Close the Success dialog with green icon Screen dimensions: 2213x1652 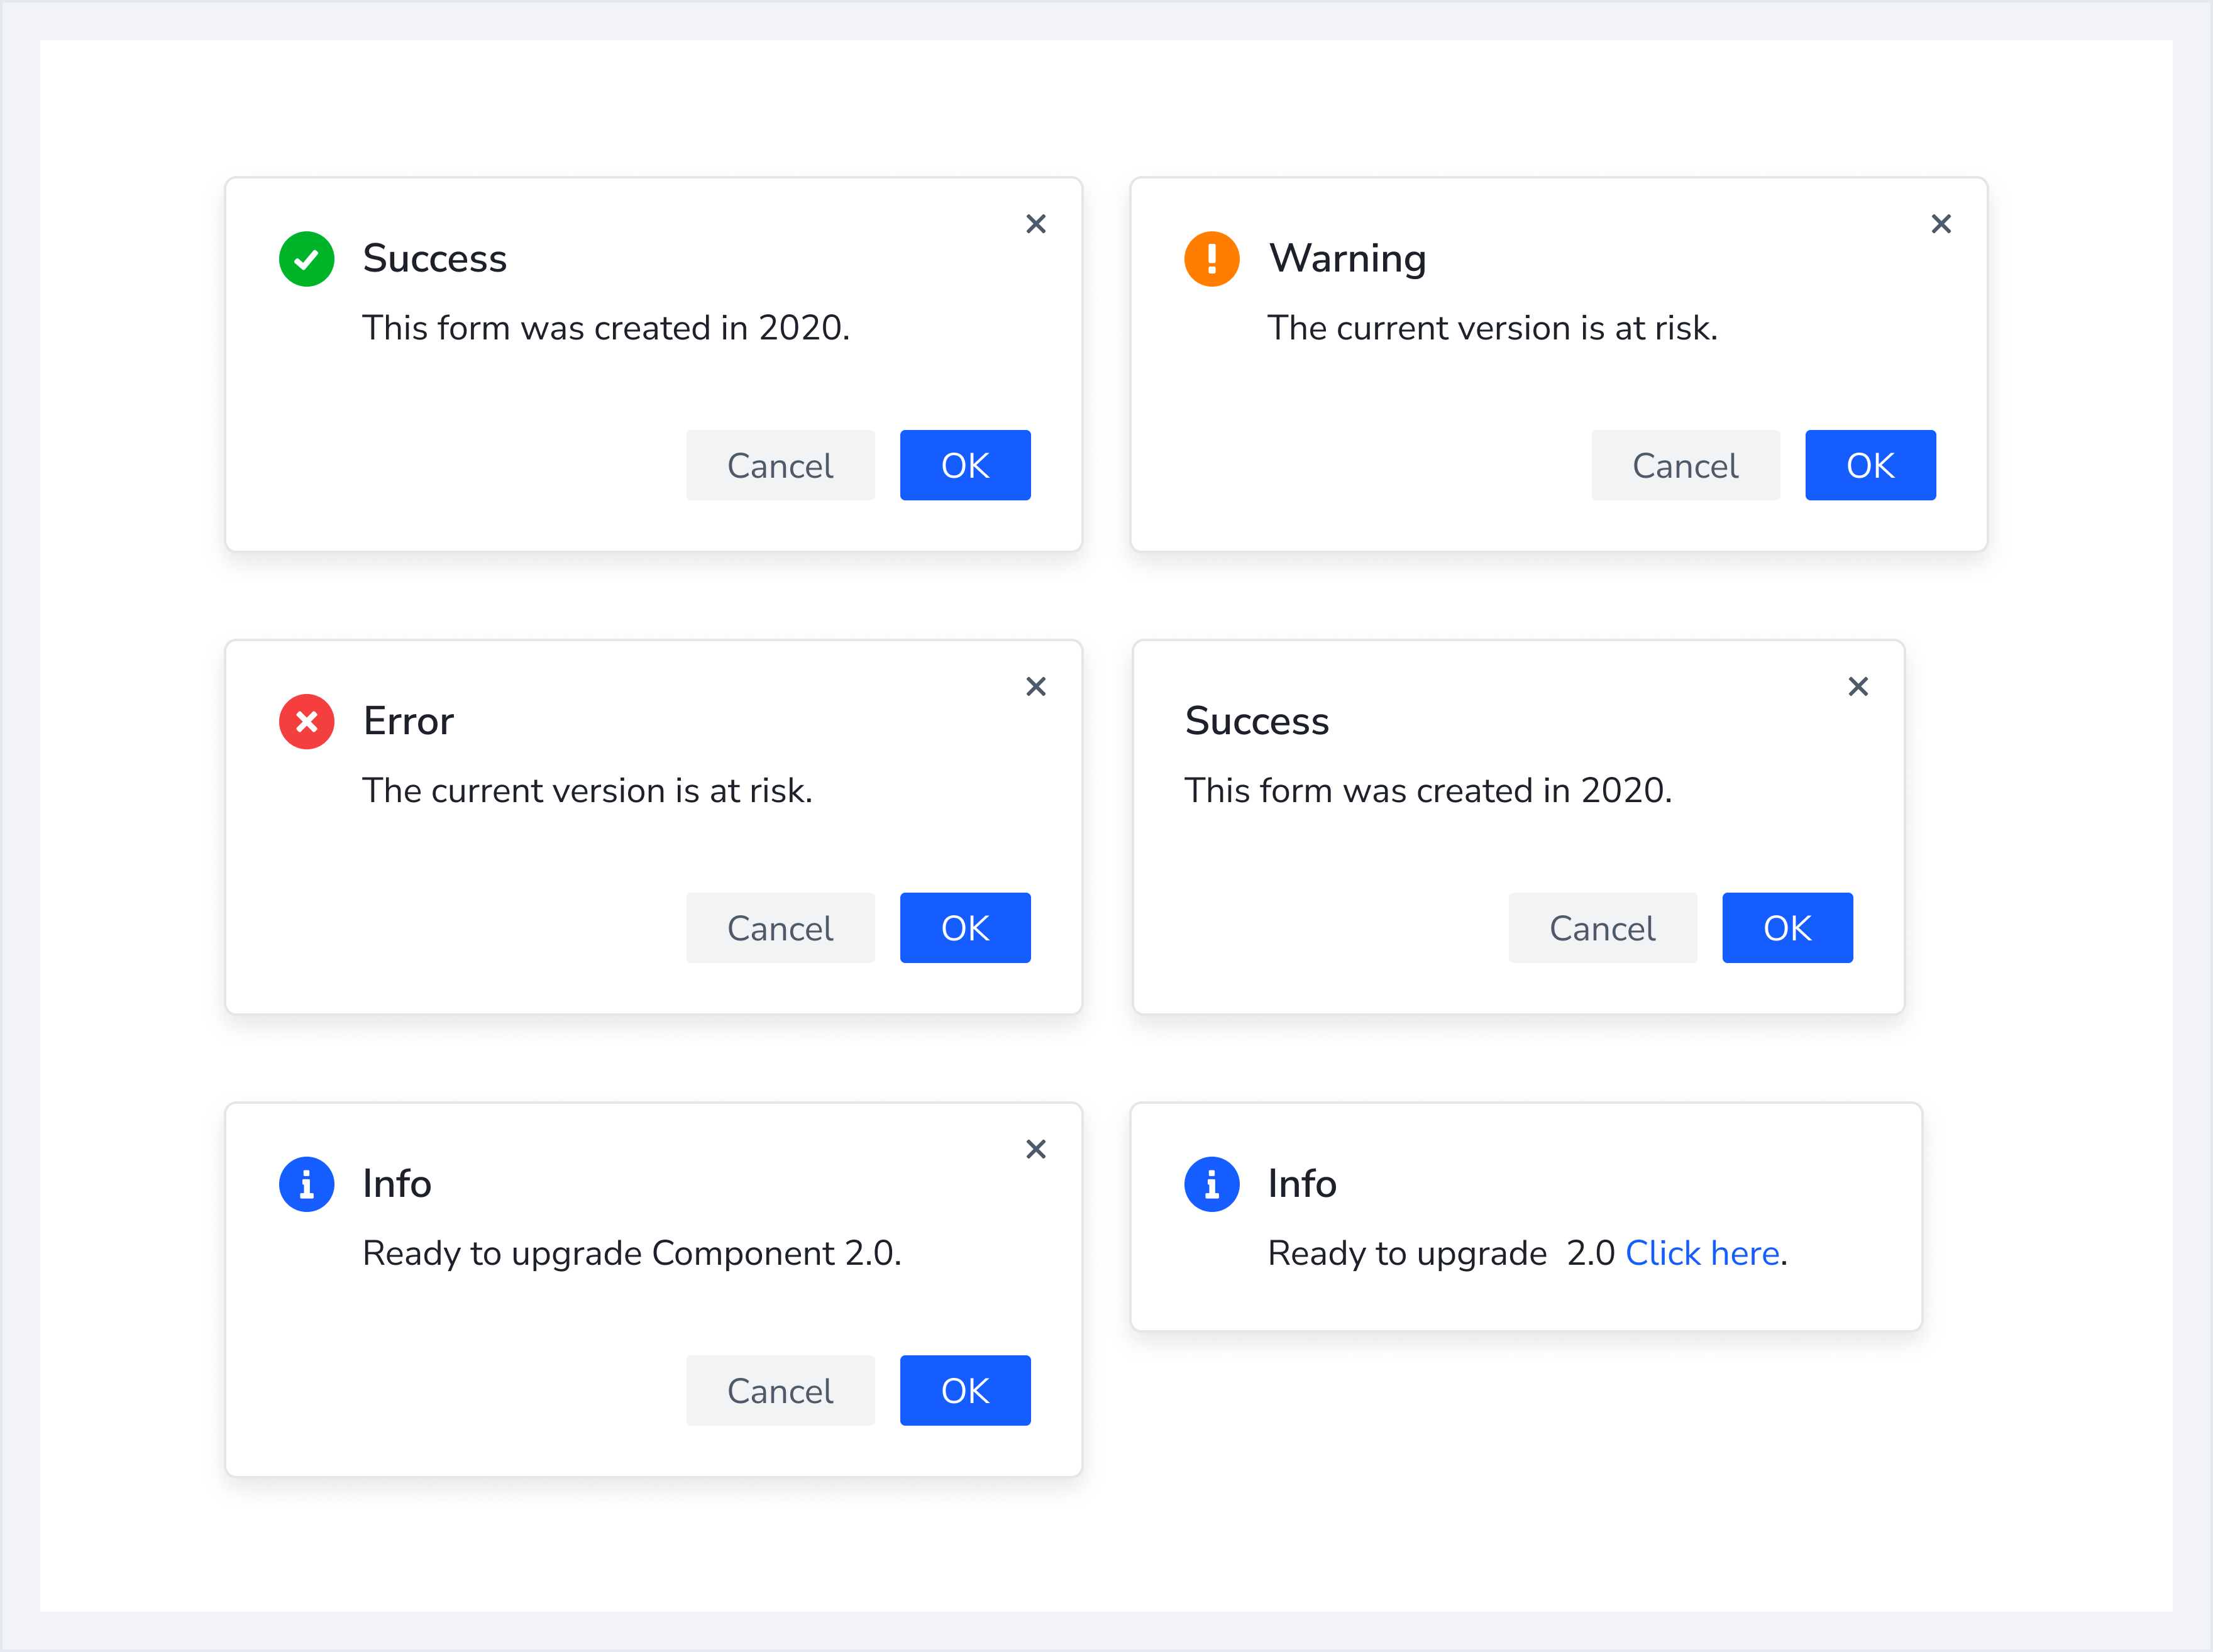(1035, 224)
